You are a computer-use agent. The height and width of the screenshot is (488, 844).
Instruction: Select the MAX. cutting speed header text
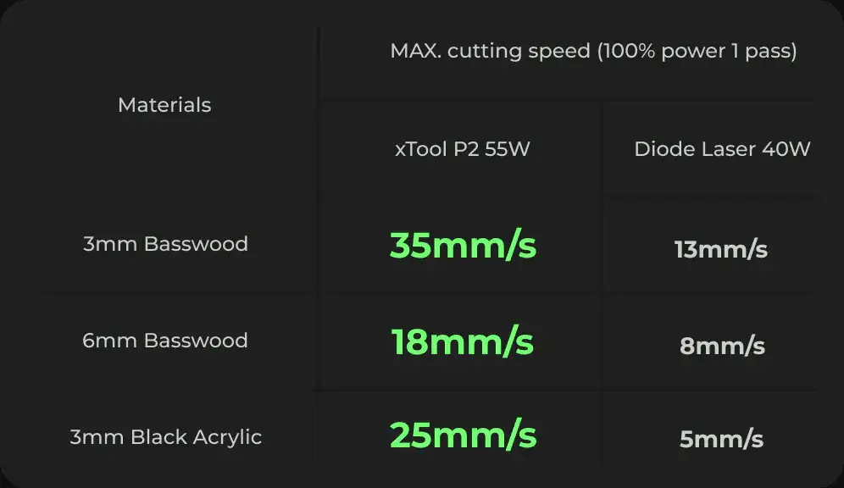[x=491, y=51]
